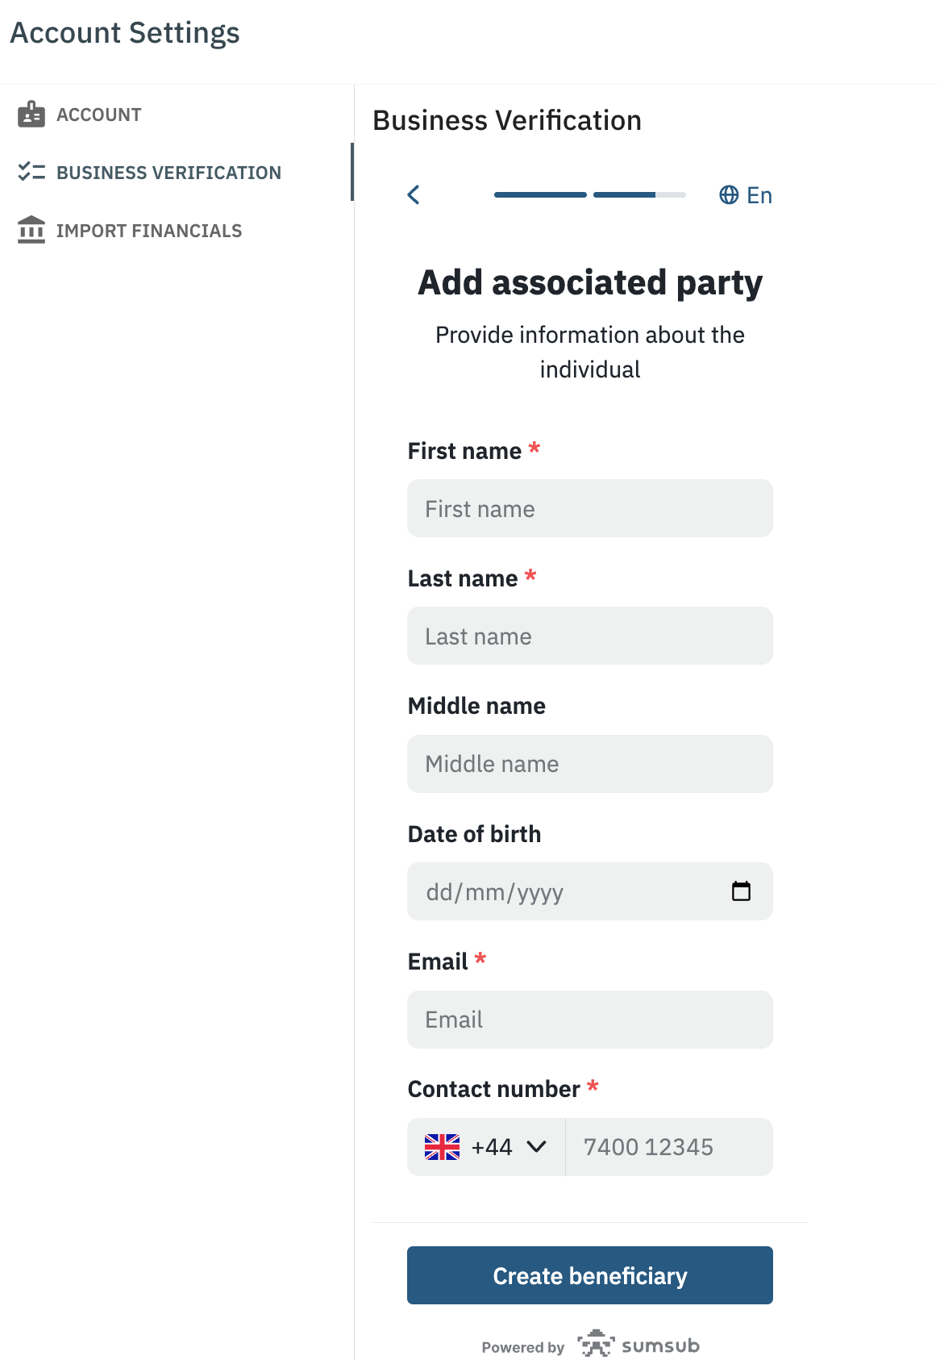Click the En language link

click(x=759, y=194)
